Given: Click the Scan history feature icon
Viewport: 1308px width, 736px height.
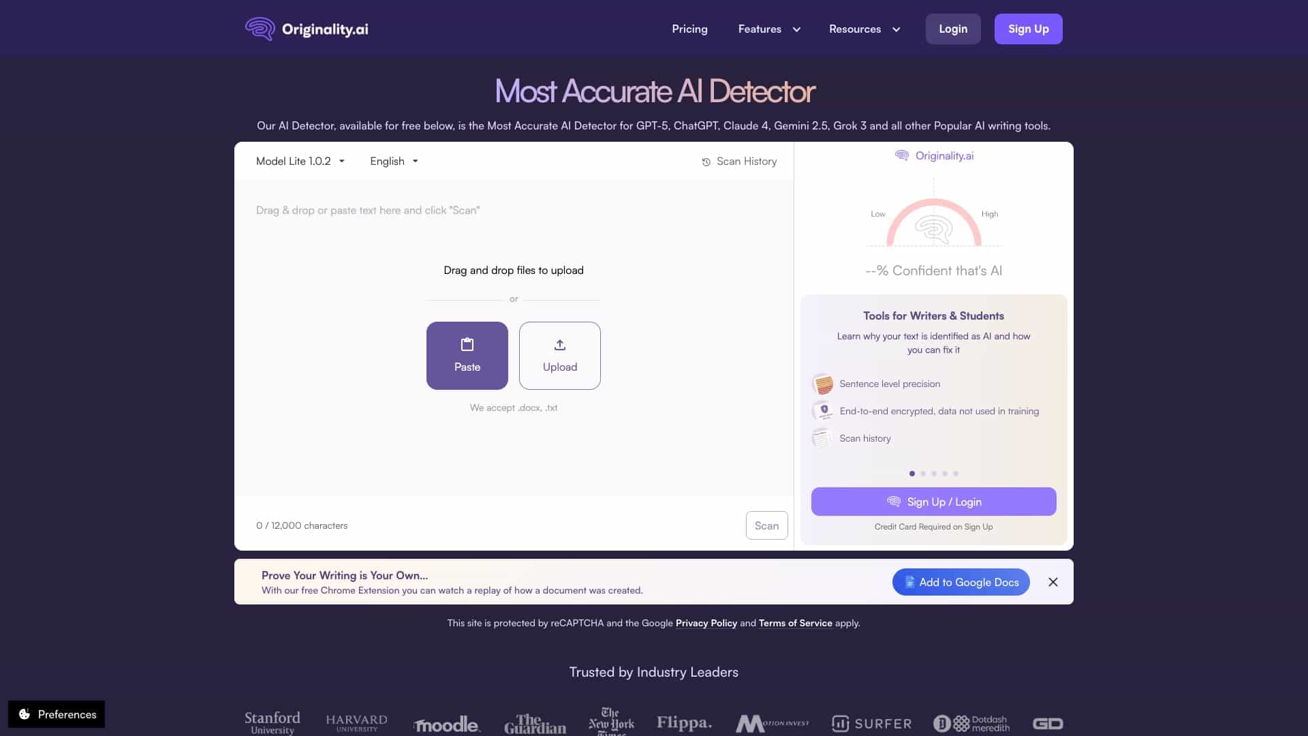Looking at the screenshot, I should point(822,438).
